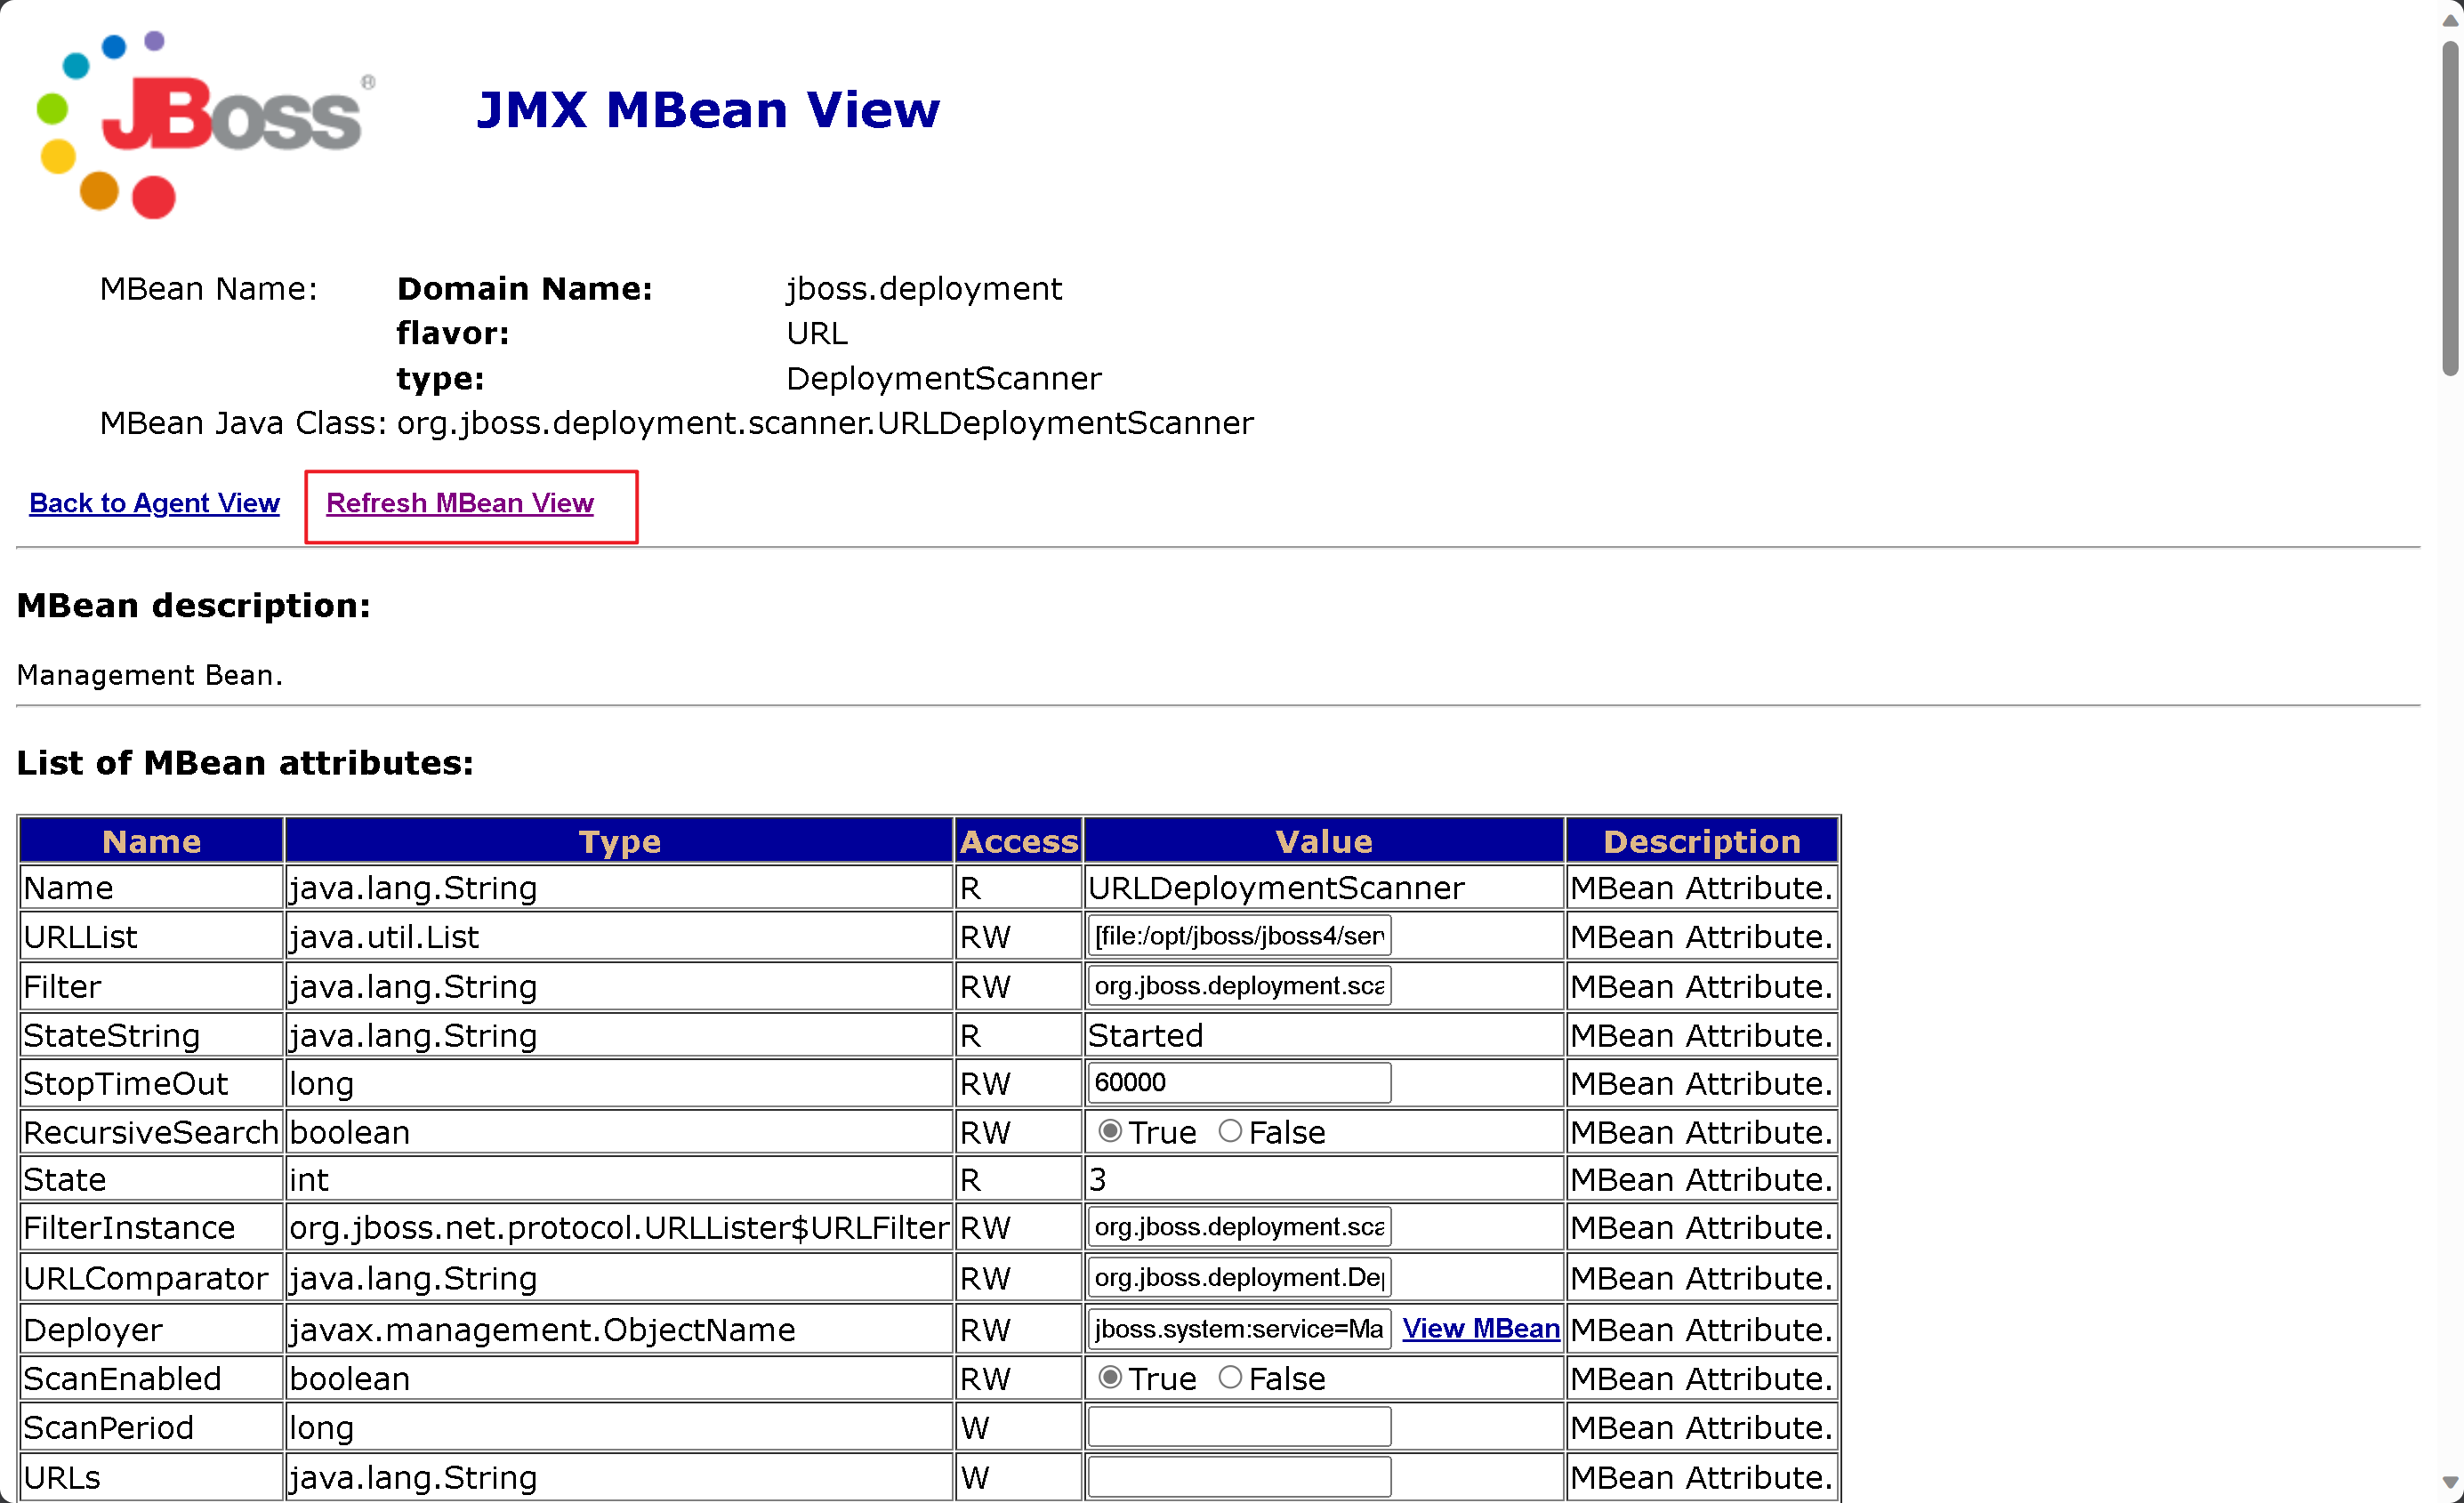The width and height of the screenshot is (2464, 1503).
Task: Select True for ScanEnabled
Action: (1109, 1378)
